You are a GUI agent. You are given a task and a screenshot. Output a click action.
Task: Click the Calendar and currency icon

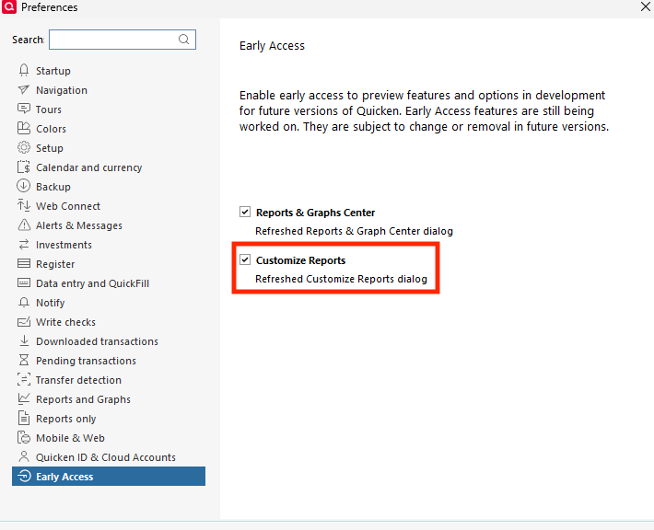pyautogui.click(x=24, y=167)
